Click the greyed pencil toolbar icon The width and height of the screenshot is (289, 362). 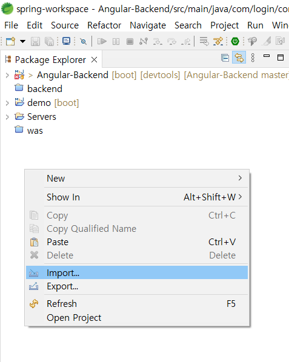pyautogui.click(x=267, y=42)
